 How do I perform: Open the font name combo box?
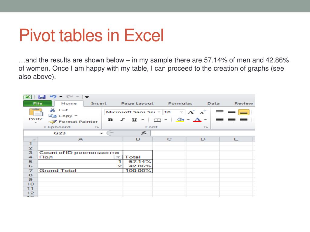tap(133, 112)
